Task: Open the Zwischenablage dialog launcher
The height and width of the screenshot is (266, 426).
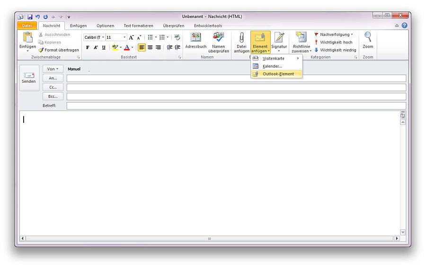Action: click(x=79, y=57)
